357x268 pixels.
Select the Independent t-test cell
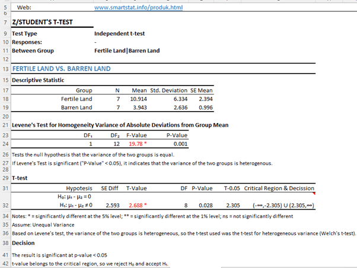(x=120, y=34)
